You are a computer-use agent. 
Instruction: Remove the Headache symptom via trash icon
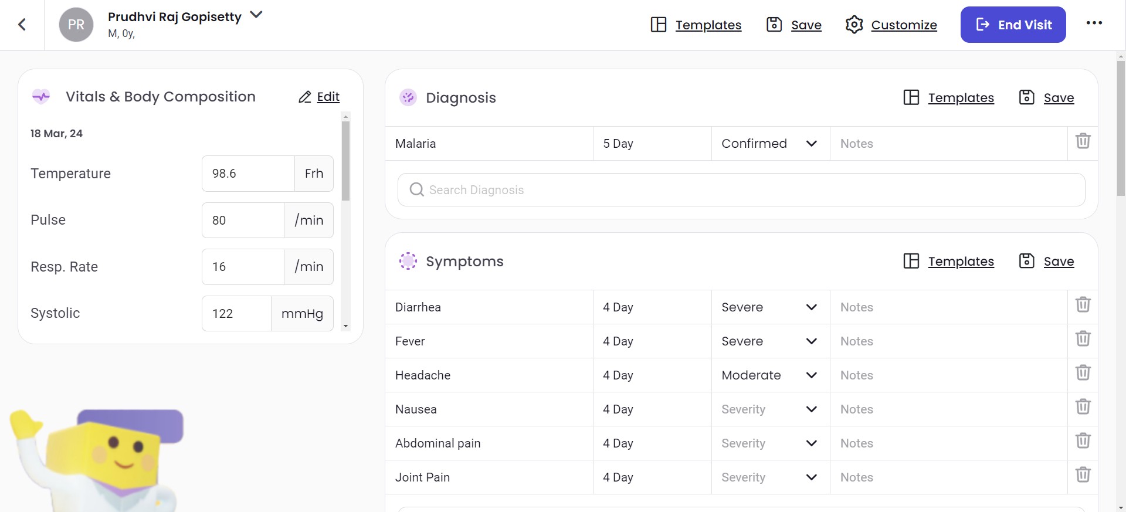tap(1083, 373)
